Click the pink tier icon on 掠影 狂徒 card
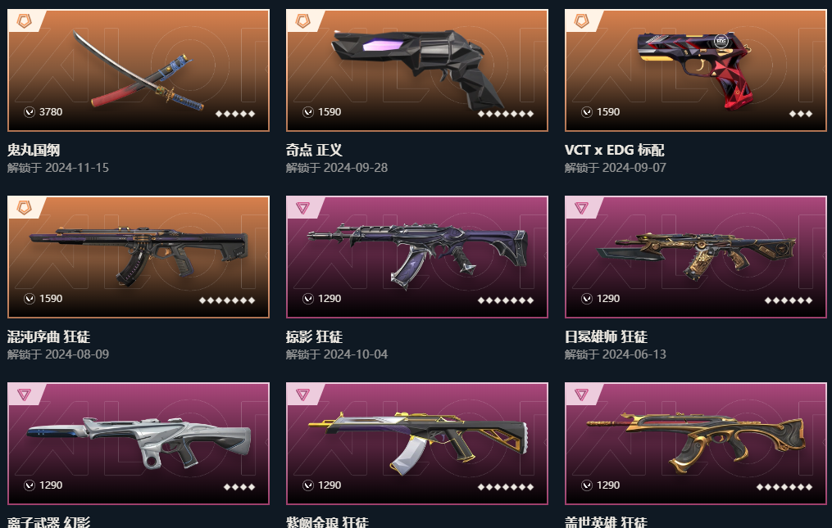 [303, 208]
